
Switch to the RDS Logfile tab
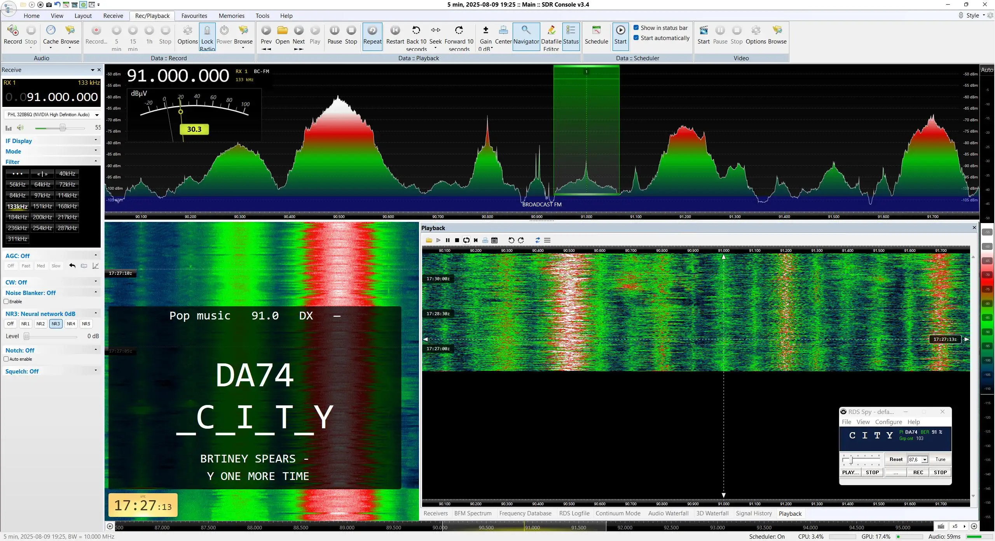click(574, 513)
